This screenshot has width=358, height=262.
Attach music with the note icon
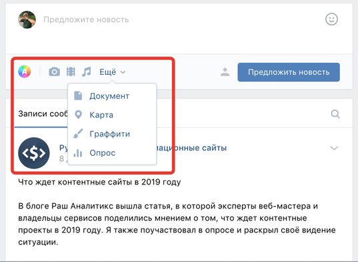click(87, 72)
